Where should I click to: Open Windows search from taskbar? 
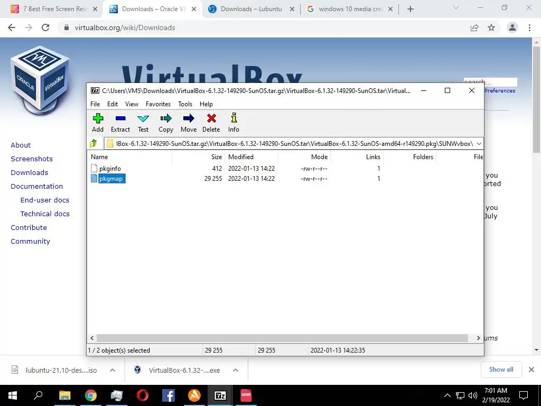38,395
